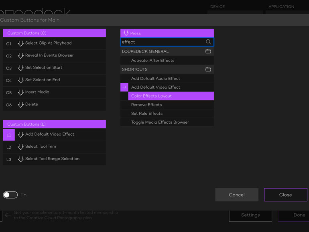Click Select Tool Range Selection text
Viewport: 309px width, 232px height.
click(x=53, y=159)
